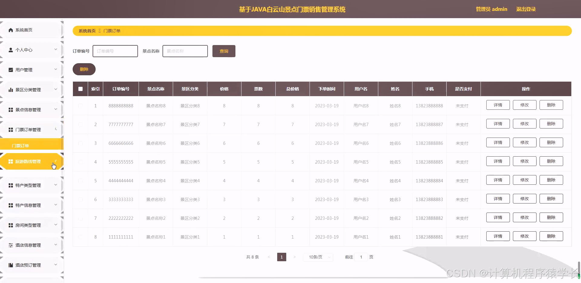Select page 1 in pagination
The image size is (581, 283).
click(282, 257)
